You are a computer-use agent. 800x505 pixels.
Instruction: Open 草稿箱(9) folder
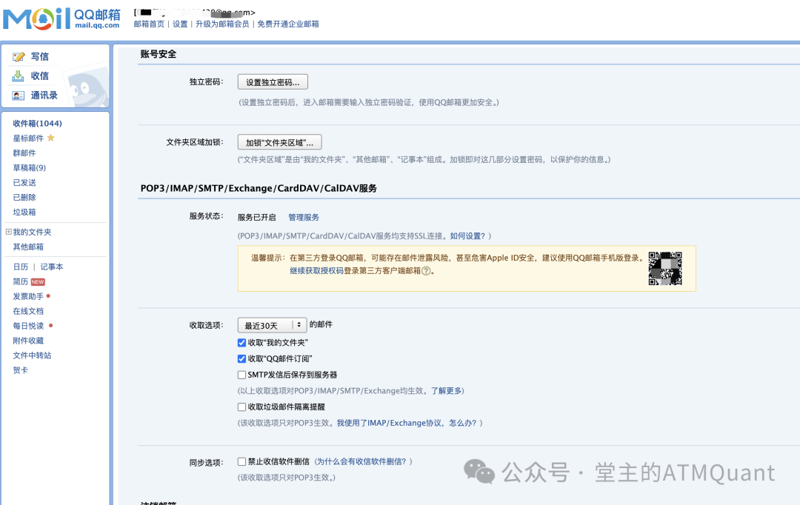[x=29, y=168]
